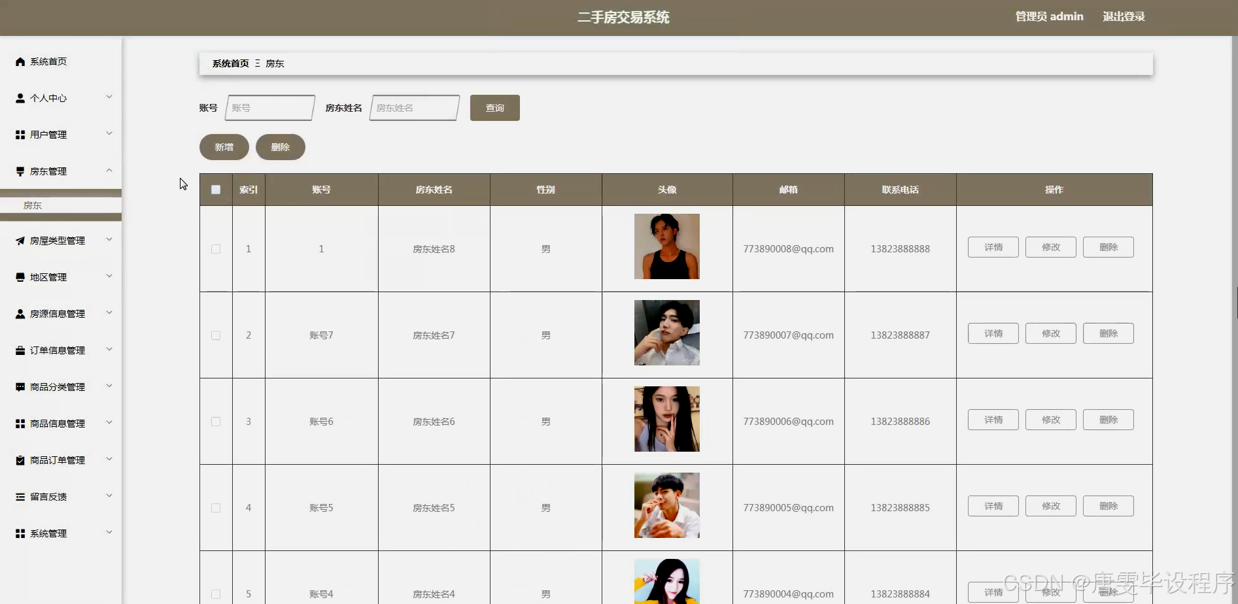Check the row with 账号6
The height and width of the screenshot is (604, 1238).
click(216, 422)
